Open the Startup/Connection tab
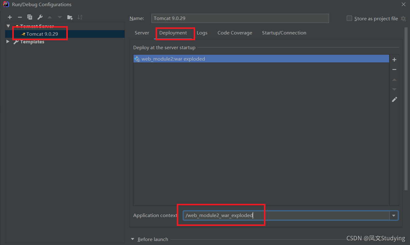 coord(284,33)
